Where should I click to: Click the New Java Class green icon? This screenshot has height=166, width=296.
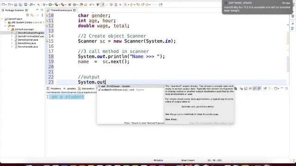point(74,5)
